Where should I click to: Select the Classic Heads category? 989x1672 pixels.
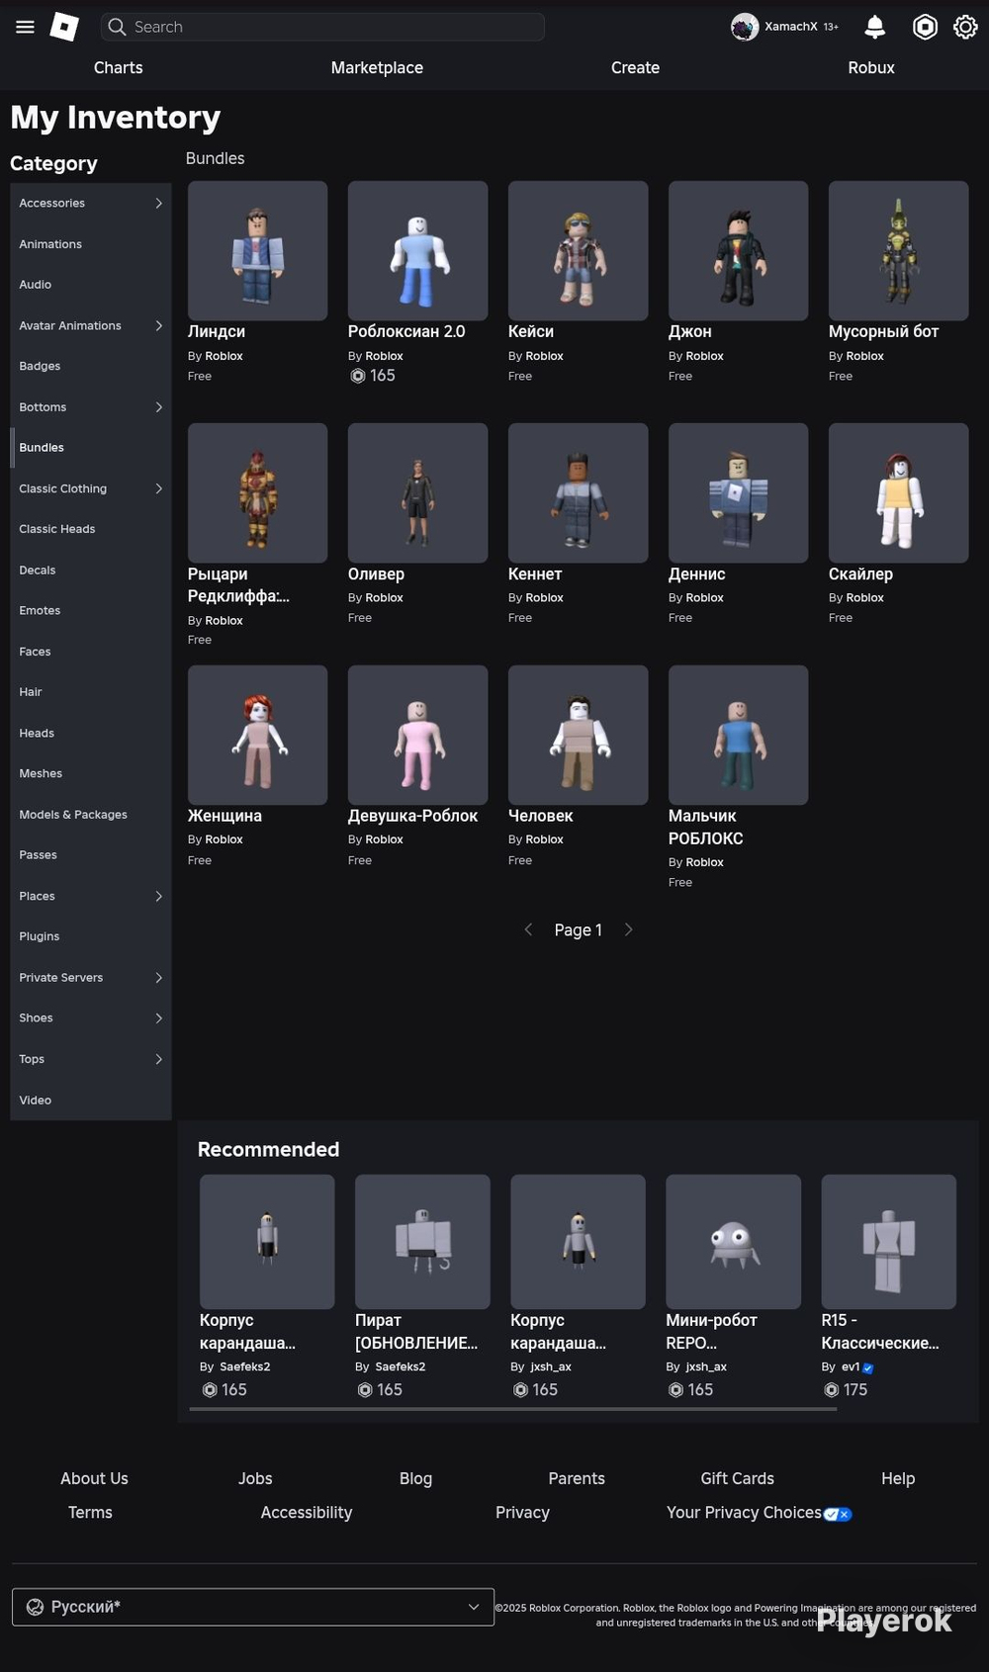pyautogui.click(x=91, y=529)
